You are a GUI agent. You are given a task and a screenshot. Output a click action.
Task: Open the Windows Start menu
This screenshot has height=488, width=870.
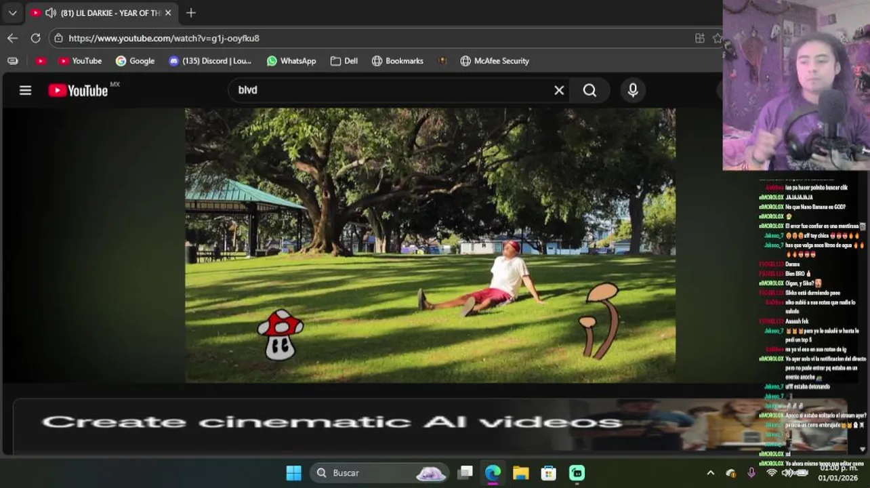pyautogui.click(x=293, y=472)
